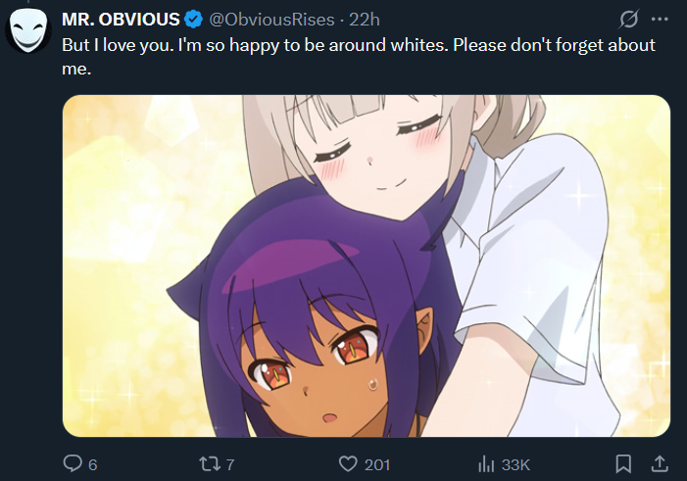Click the reply speech-bubble icon
The width and height of the screenshot is (687, 481).
pos(73,463)
